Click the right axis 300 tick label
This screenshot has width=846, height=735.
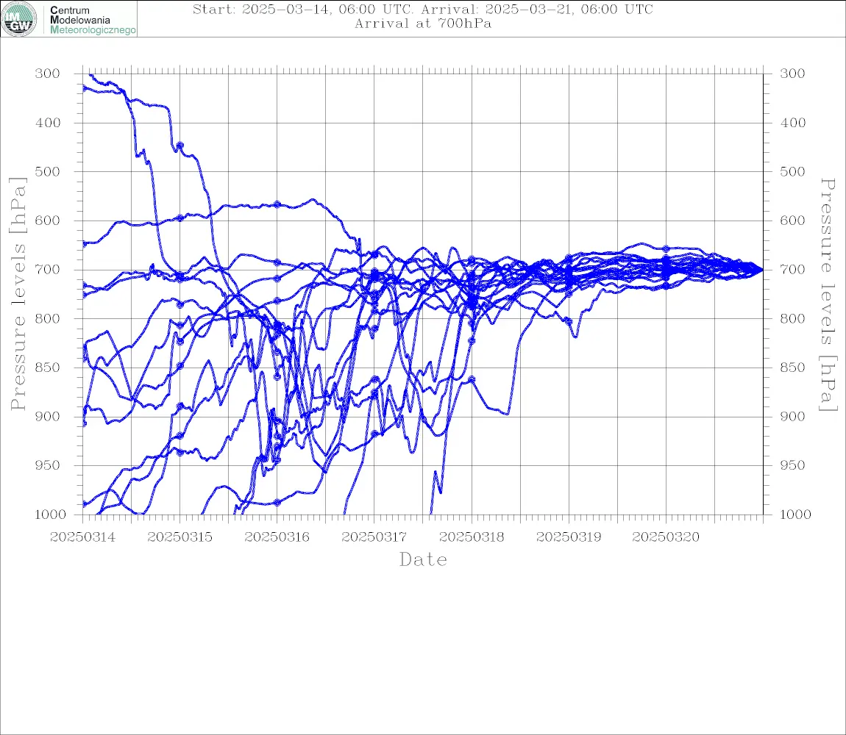pyautogui.click(x=792, y=73)
